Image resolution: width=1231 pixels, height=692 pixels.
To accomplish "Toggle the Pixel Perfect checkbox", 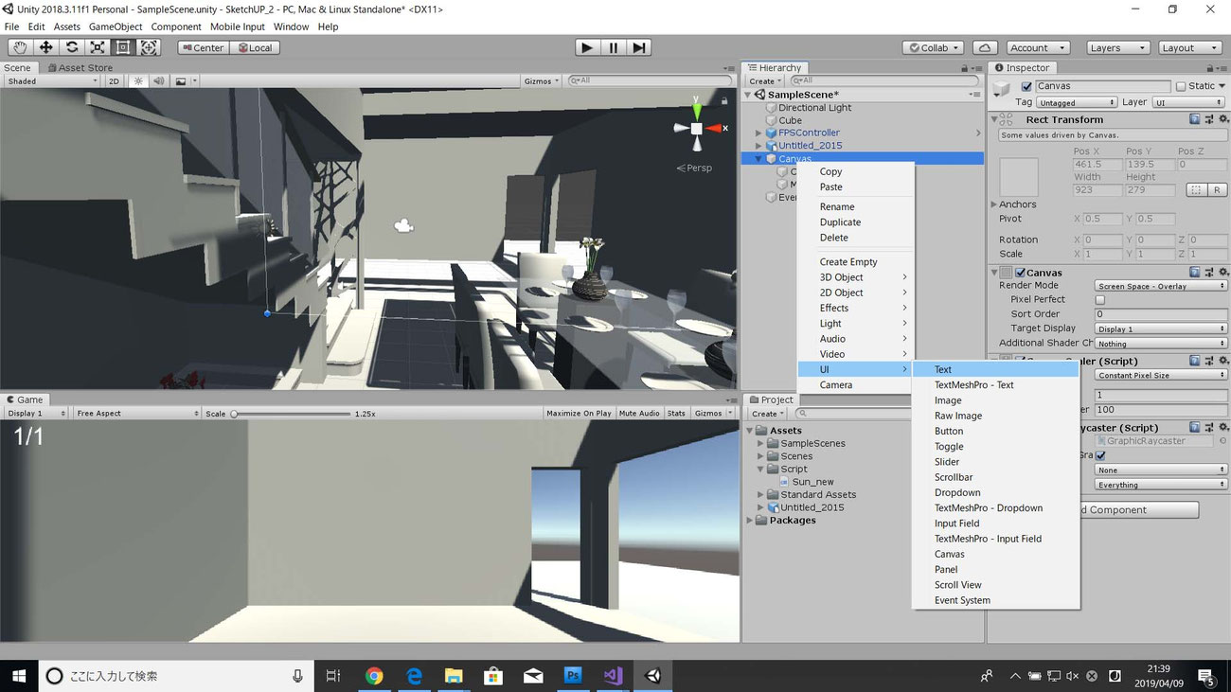I will tap(1100, 299).
